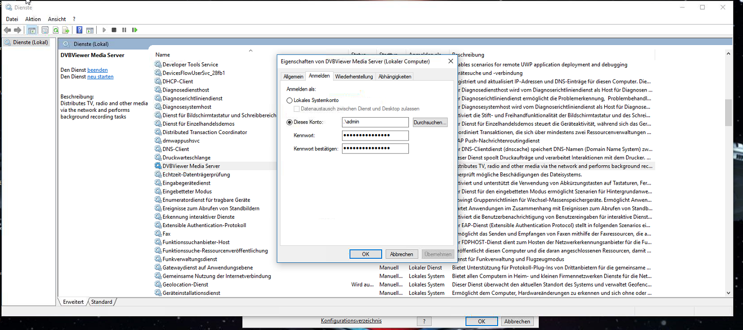Select the Geräteinstallationsdienst service name

click(x=191, y=293)
